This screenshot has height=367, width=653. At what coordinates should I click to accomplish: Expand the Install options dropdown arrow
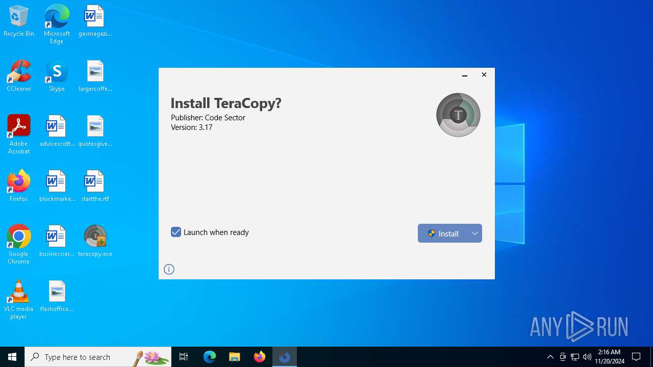click(x=475, y=233)
